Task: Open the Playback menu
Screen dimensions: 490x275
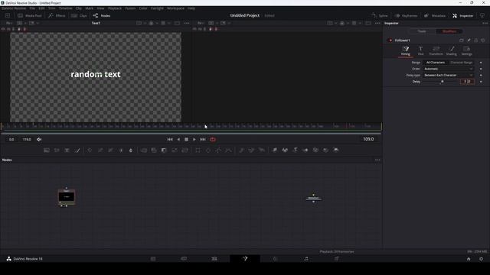Action: 115,8
